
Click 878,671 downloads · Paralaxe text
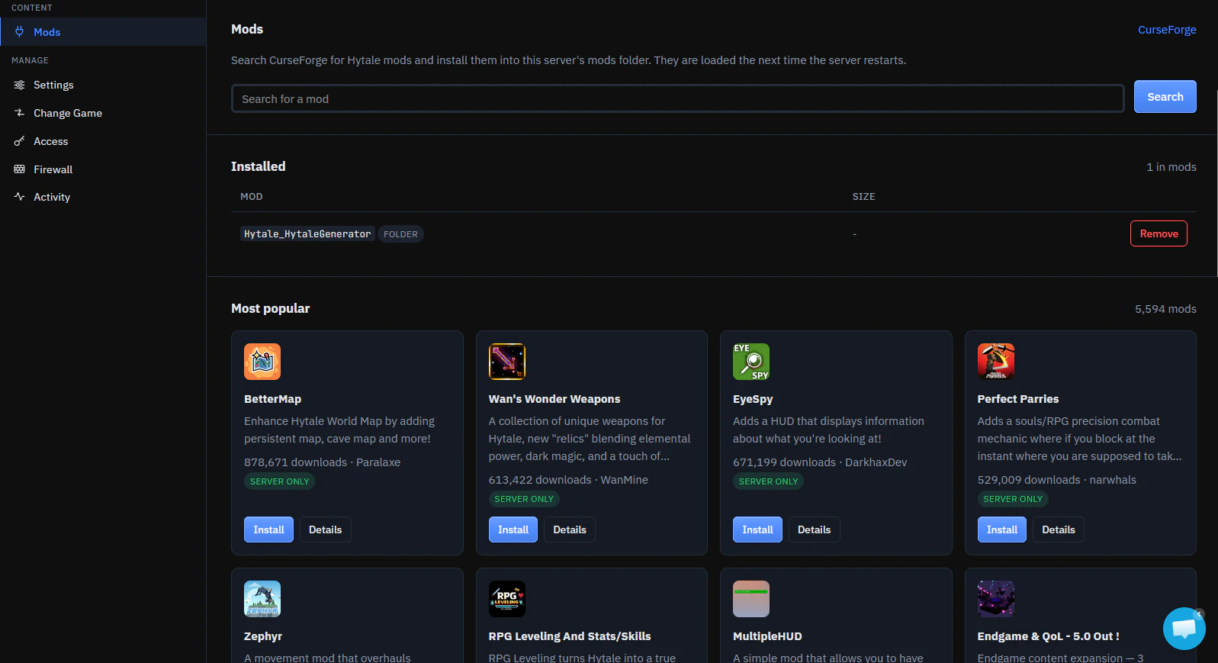(x=322, y=462)
